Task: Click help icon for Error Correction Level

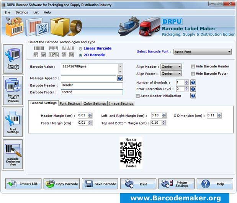Action: (x=193, y=89)
